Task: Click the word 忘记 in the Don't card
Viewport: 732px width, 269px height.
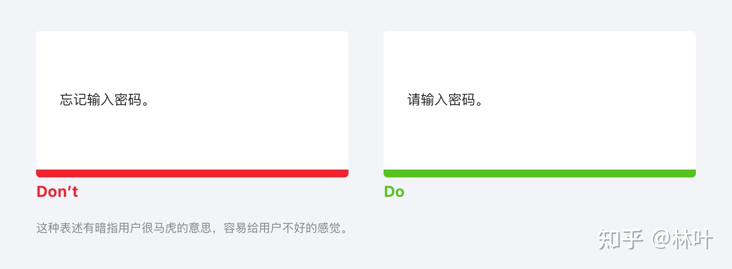Action: point(73,100)
